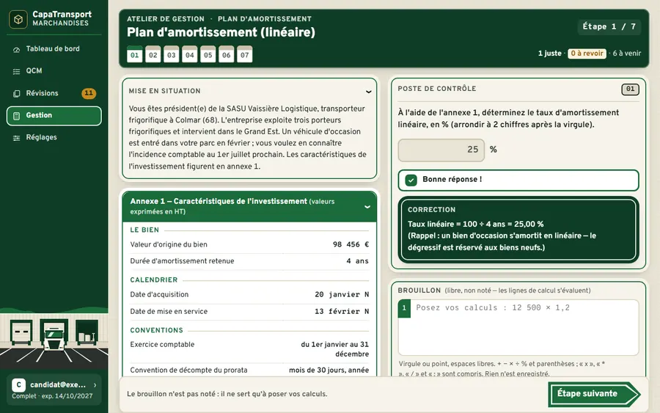The image size is (660, 413).
Task: Click the date 20 janvier N
Action: (342, 294)
